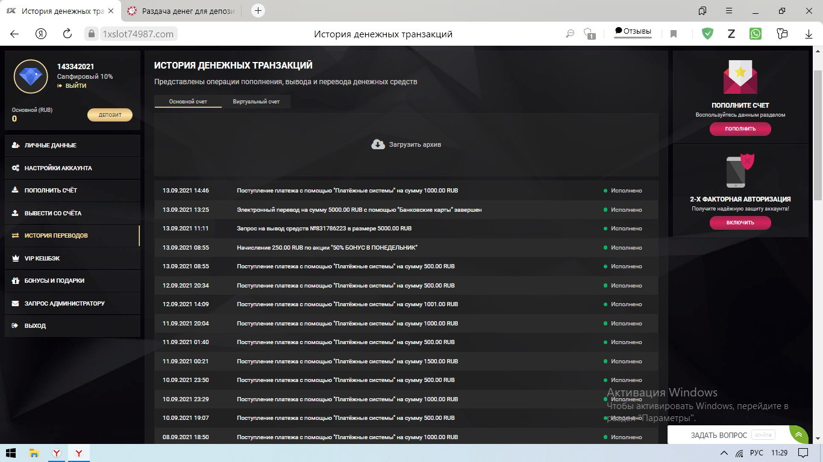Show hidden system tray icons
The width and height of the screenshot is (823, 462).
tap(724, 453)
